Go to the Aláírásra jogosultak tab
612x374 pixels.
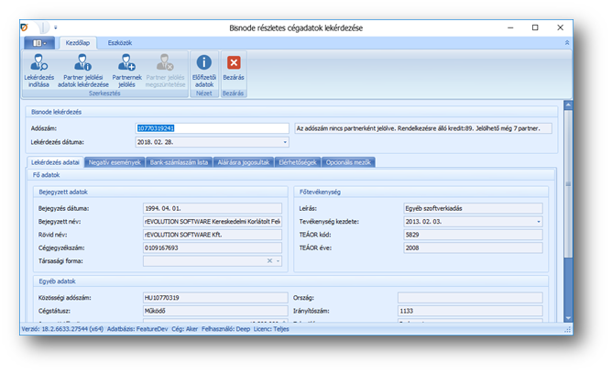(243, 162)
